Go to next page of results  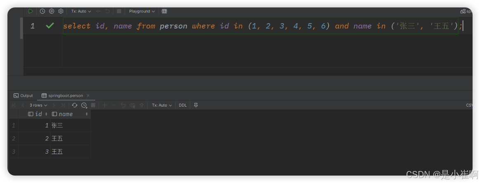coord(54,105)
